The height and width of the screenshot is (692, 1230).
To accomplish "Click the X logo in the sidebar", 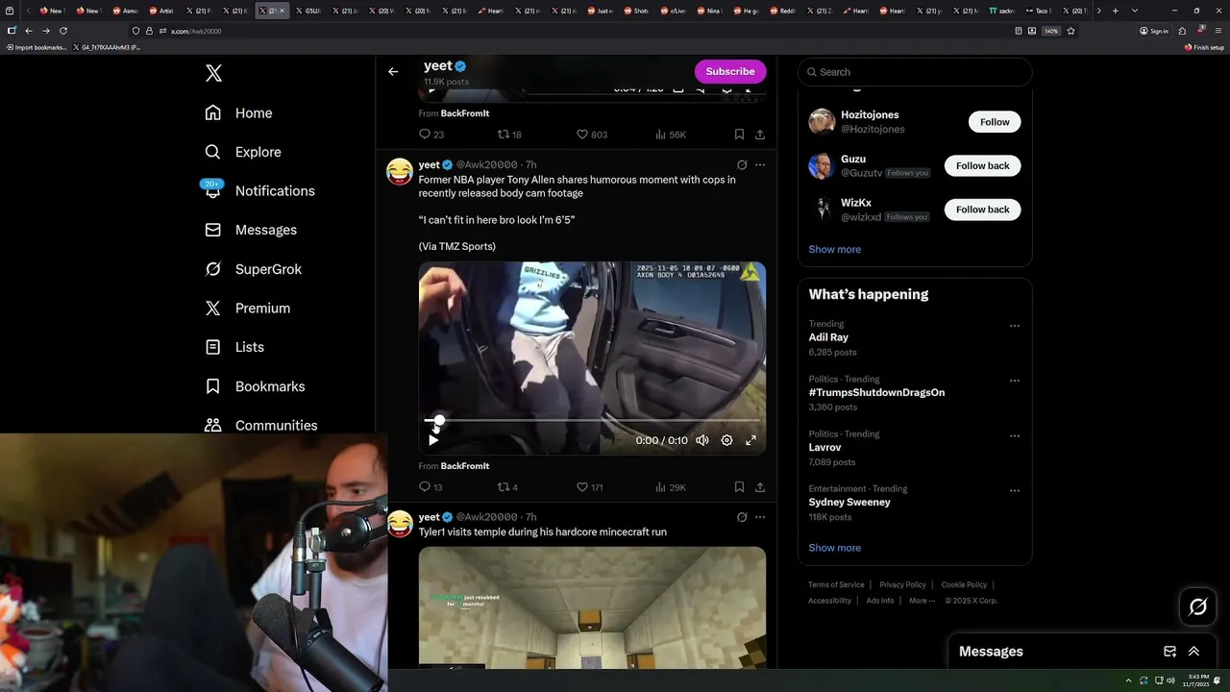I will tap(213, 73).
